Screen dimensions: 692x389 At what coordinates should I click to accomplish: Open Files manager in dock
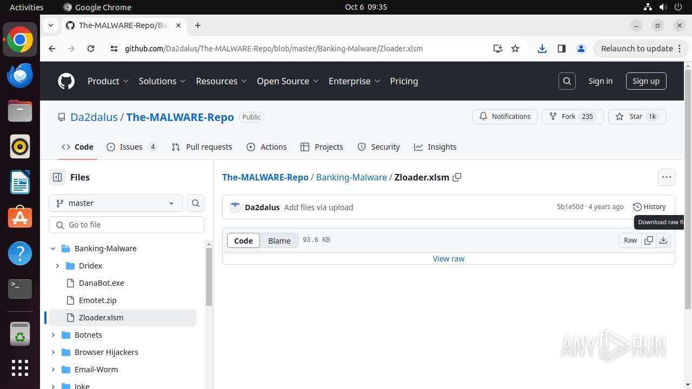20,111
